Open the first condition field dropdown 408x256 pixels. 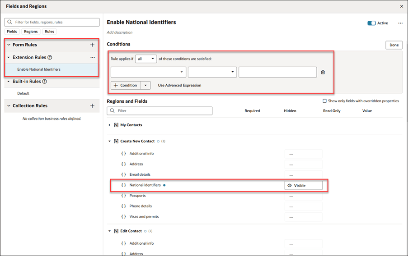[148, 72]
